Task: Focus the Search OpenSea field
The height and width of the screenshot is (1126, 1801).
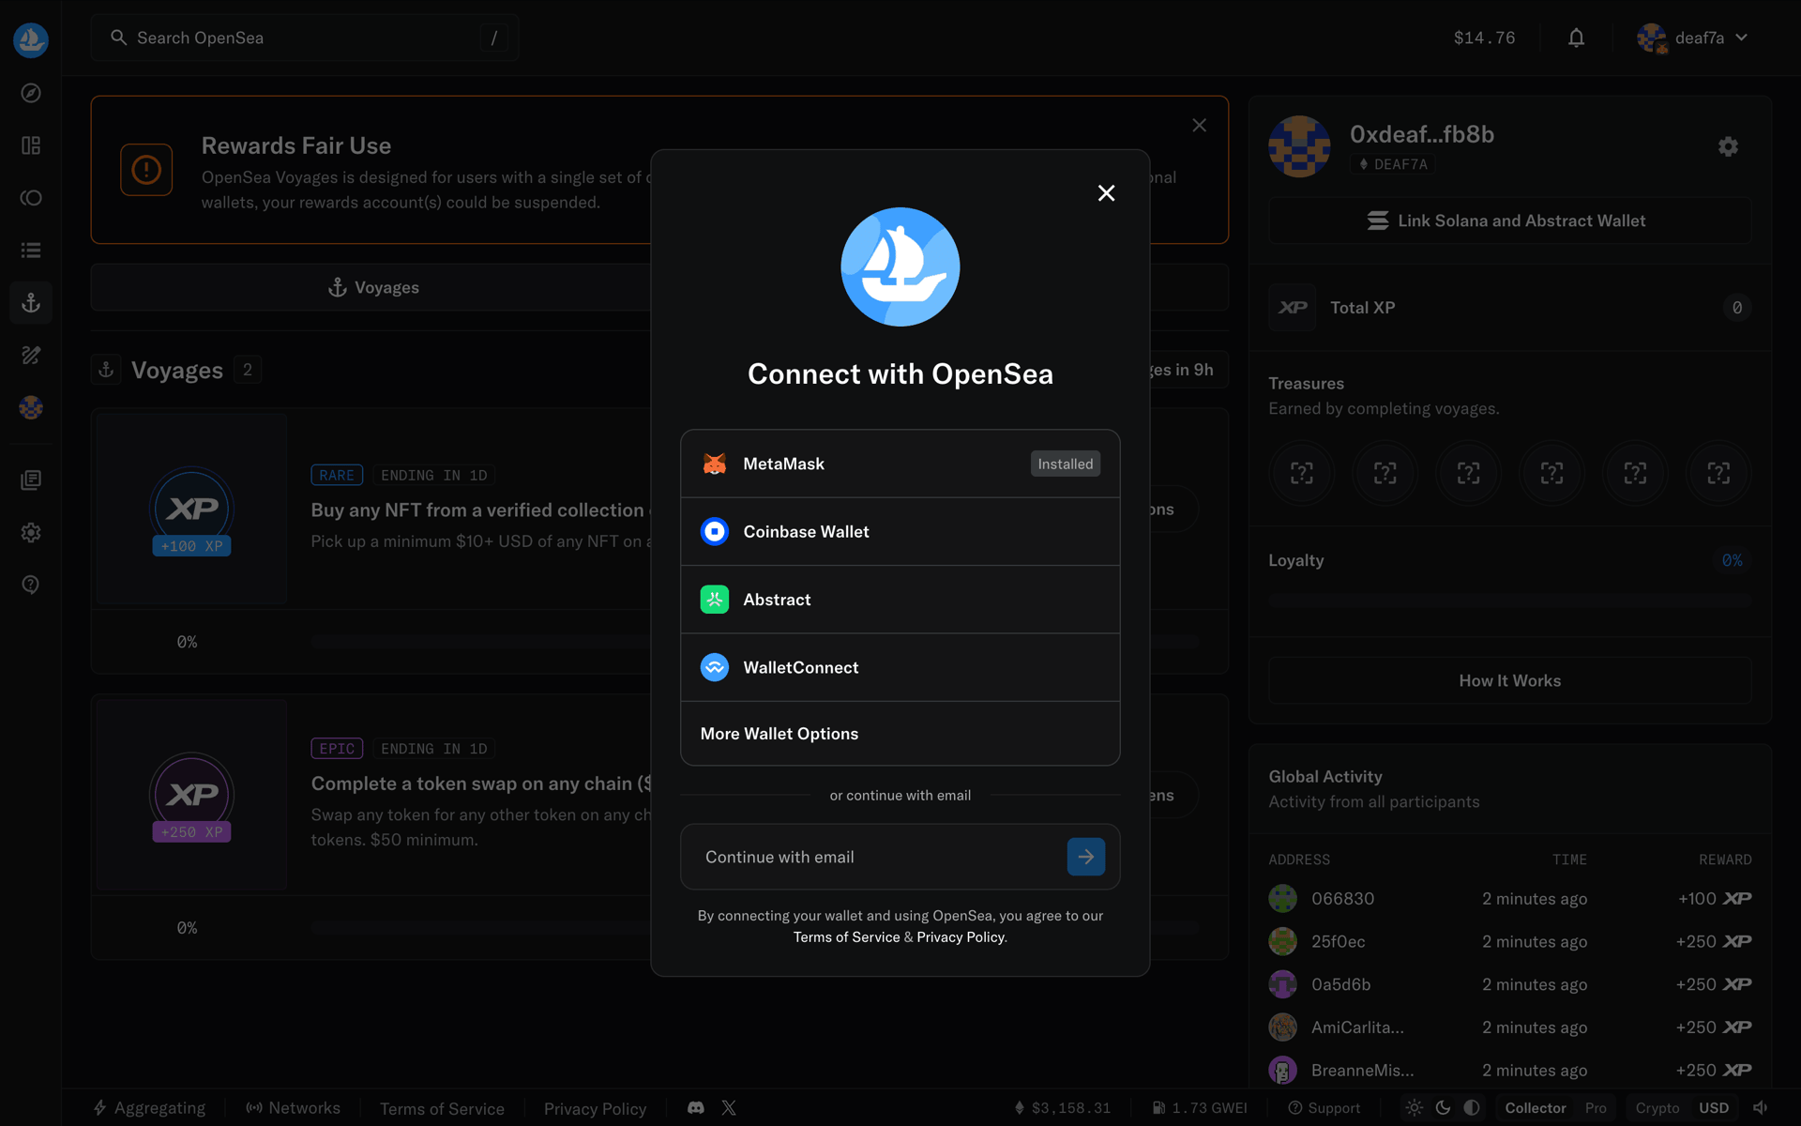Action: pos(305,38)
